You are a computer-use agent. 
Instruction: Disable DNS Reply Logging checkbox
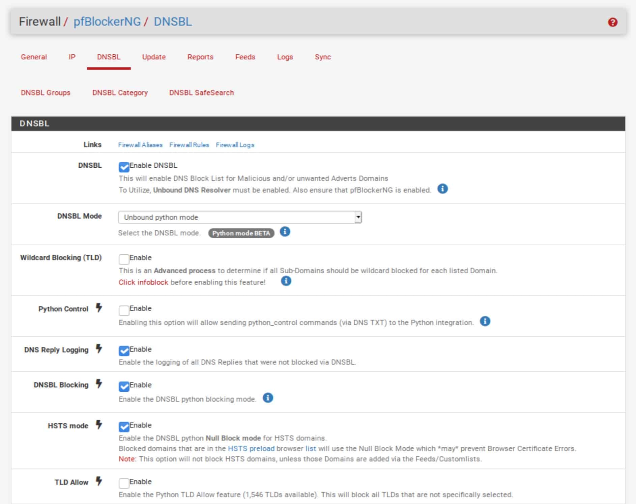pyautogui.click(x=124, y=351)
